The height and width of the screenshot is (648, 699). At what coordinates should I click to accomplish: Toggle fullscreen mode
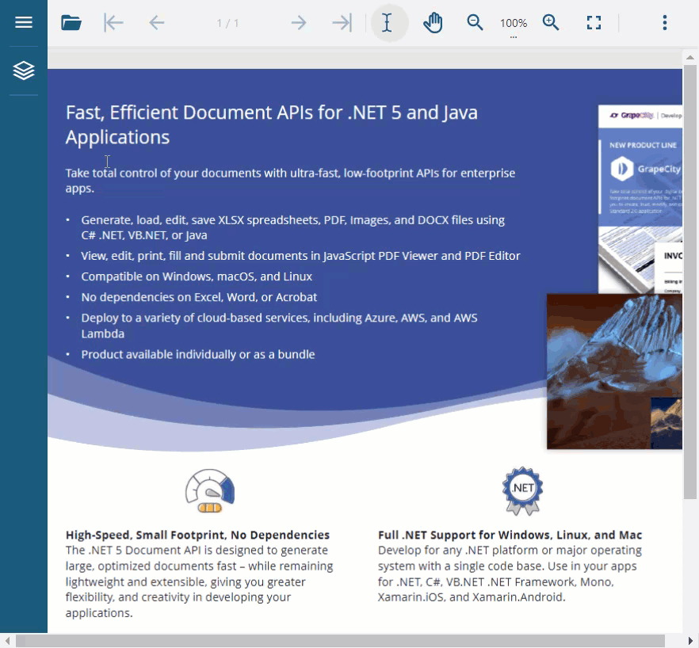point(594,23)
